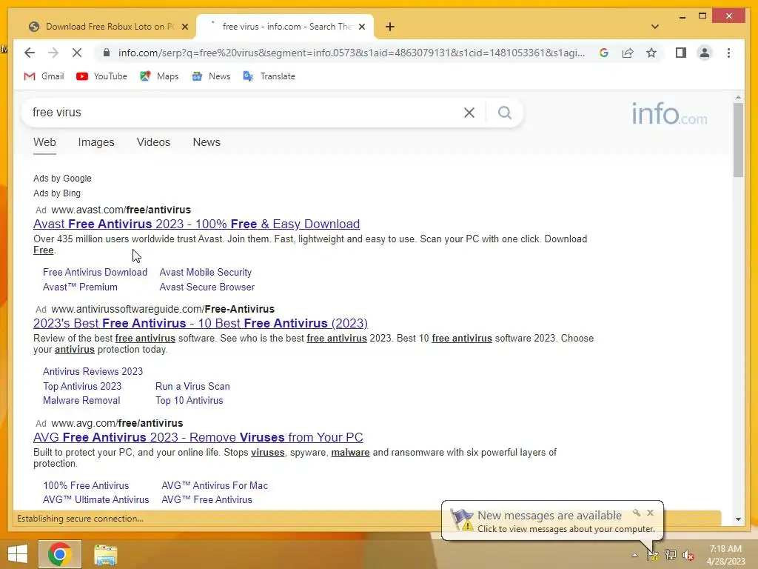Clear the search box with X
This screenshot has height=569, width=758.
[469, 113]
